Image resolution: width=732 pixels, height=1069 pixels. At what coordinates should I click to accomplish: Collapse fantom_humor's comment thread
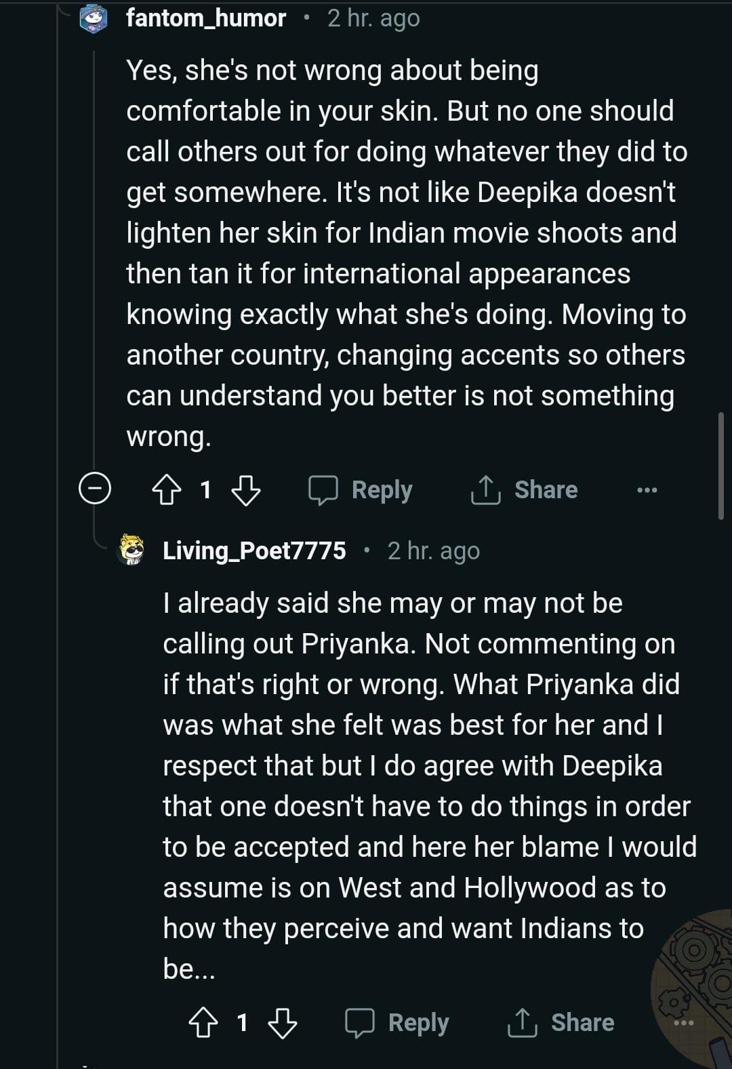pyautogui.click(x=95, y=488)
